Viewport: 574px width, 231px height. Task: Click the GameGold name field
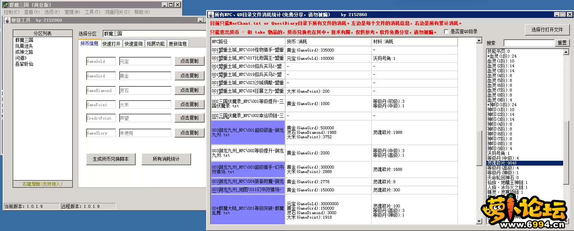pyautogui.click(x=101, y=61)
